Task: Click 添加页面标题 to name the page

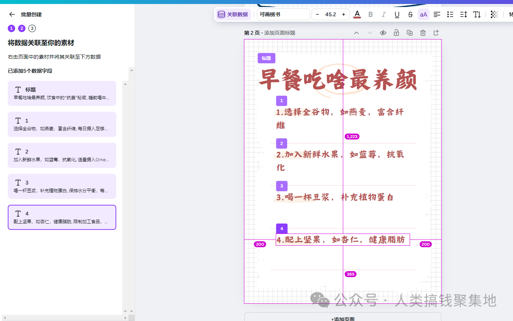Action: 280,33
